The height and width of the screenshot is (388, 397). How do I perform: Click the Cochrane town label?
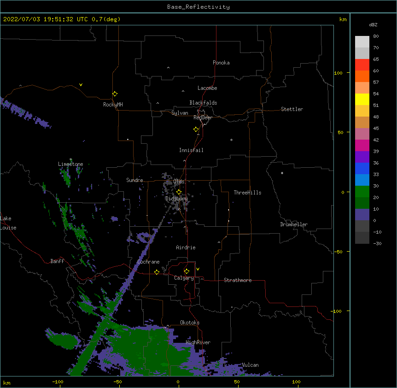coord(148,262)
